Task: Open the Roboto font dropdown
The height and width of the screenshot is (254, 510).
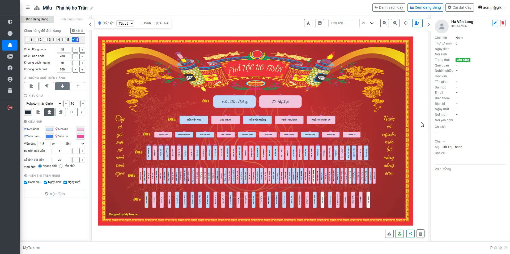Action: [43, 104]
